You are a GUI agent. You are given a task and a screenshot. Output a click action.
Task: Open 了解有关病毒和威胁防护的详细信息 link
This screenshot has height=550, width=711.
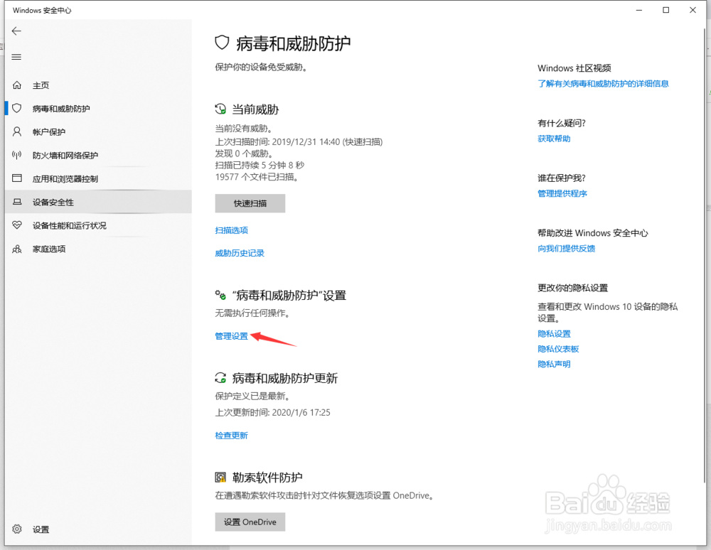[603, 83]
